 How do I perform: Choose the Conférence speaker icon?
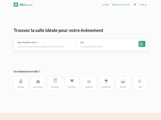106,81
